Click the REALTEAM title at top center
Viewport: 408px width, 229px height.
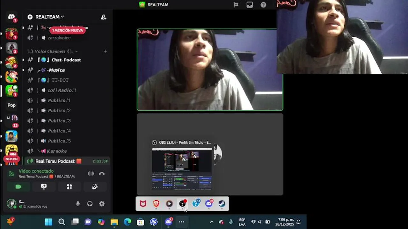158,5
